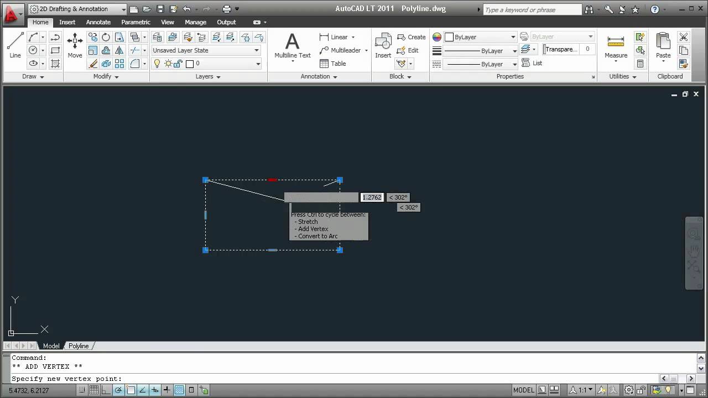This screenshot has width=708, height=398.
Task: Click the Rectangle tool in Draw panel
Action: click(x=55, y=50)
